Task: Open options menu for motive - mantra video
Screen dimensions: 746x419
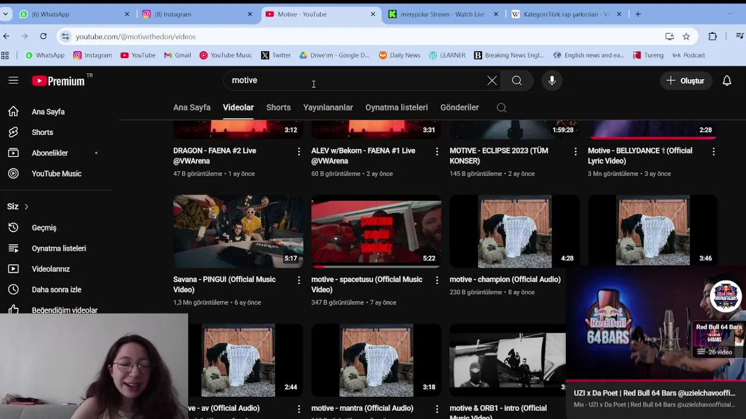Action: tap(437, 409)
